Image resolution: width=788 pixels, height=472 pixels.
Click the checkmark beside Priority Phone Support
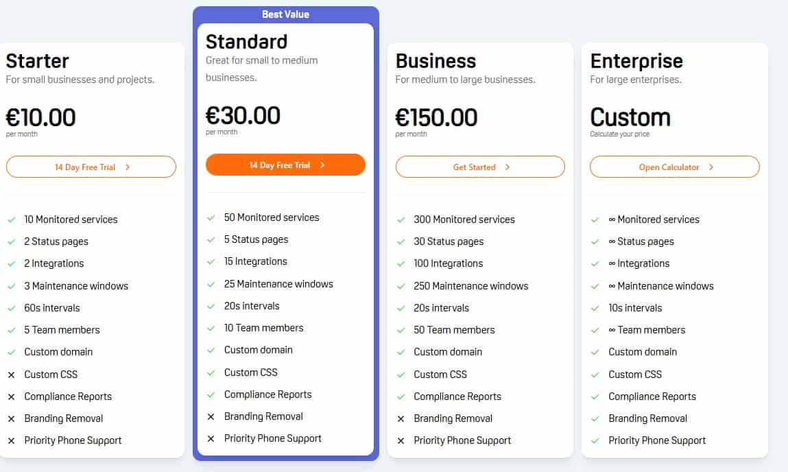coord(595,440)
